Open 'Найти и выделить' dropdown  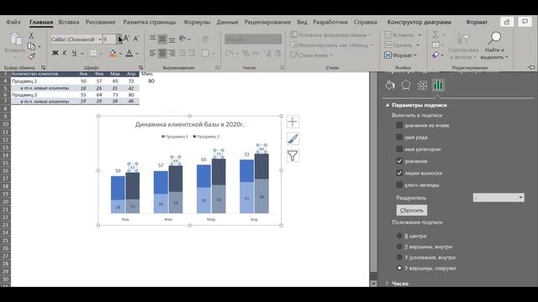pyautogui.click(x=494, y=54)
